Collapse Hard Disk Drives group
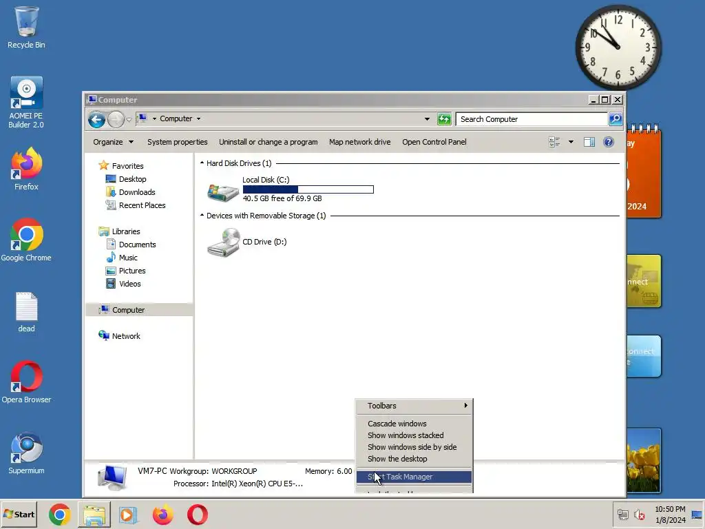The width and height of the screenshot is (705, 529). coord(202,163)
